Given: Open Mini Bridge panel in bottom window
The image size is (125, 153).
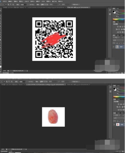Looking at the screenshot, I should click(x=4, y=151).
